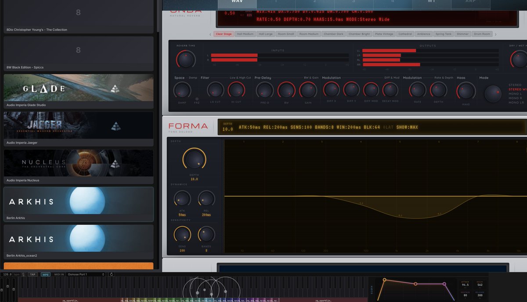Choose the Spring Tank reverb preset

pyautogui.click(x=444, y=34)
